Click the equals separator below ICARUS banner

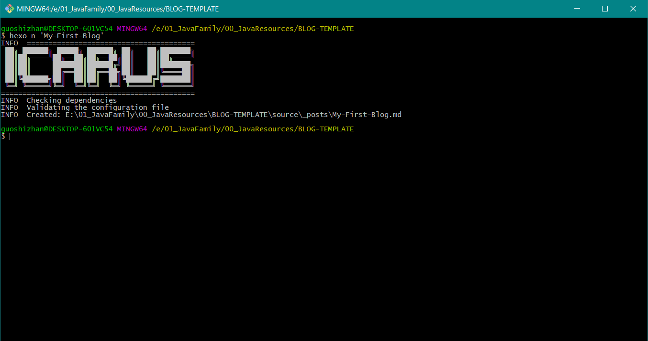point(98,93)
